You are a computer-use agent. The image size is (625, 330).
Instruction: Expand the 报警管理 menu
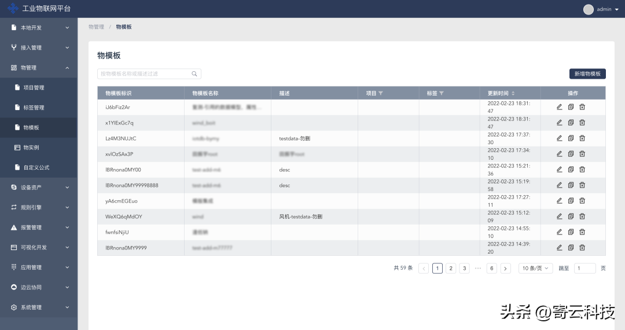click(39, 228)
